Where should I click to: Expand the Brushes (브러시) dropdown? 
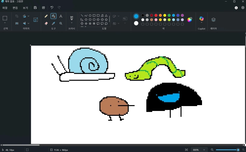(x=72, y=23)
